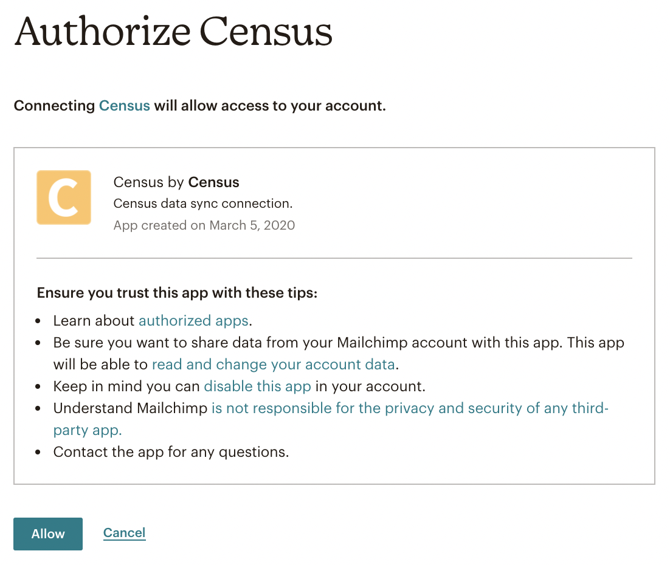Click the Contact the app for any questions tip
The image size is (670, 565).
171,452
